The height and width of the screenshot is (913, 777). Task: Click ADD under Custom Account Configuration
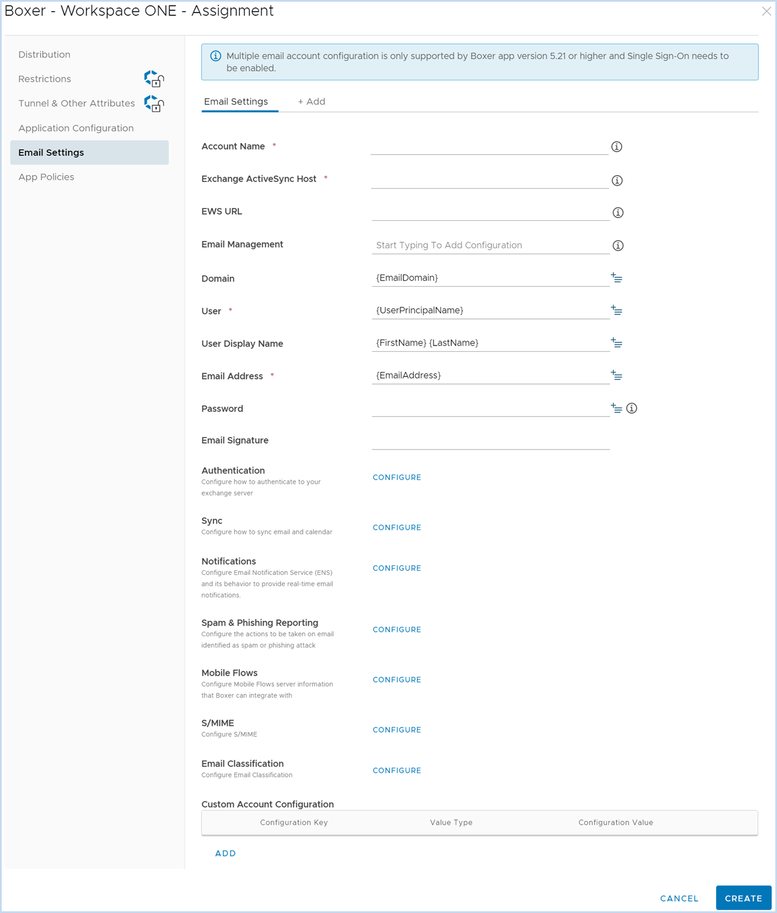[225, 854]
